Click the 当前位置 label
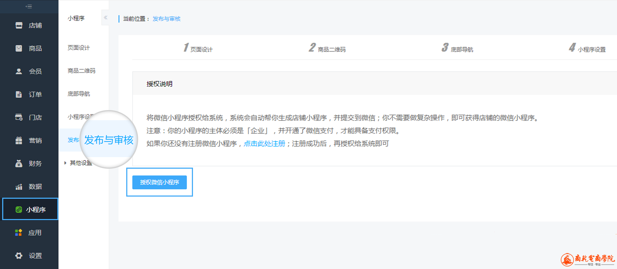This screenshot has height=269, width=617. [136, 19]
